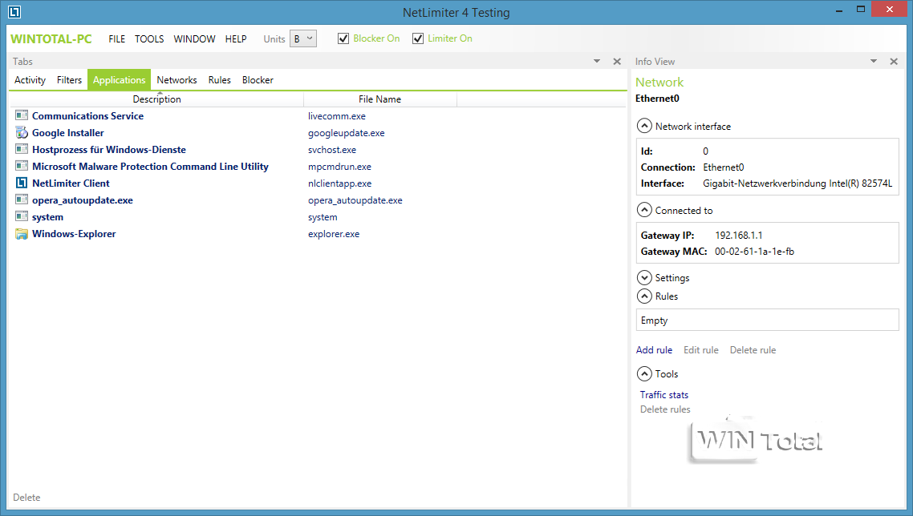913x516 pixels.
Task: Open the Info View panel options arrow
Action: 874,62
